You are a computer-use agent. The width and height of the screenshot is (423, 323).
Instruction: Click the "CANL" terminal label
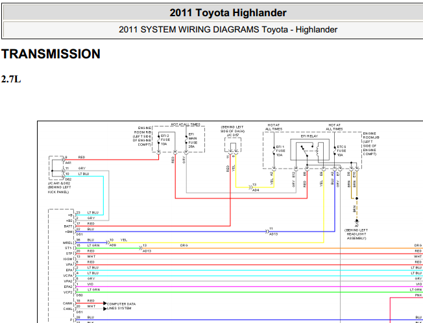67,309
